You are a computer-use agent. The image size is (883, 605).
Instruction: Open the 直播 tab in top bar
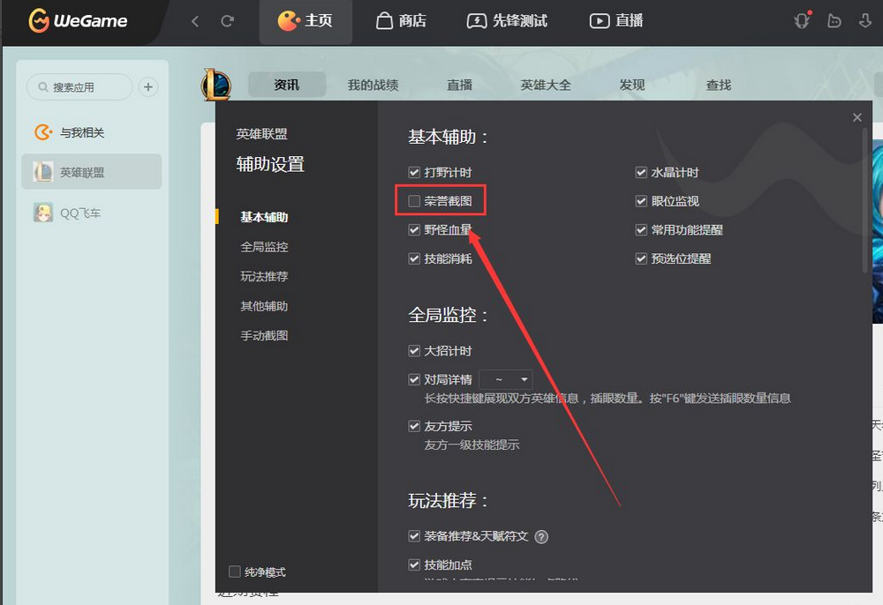coord(616,21)
